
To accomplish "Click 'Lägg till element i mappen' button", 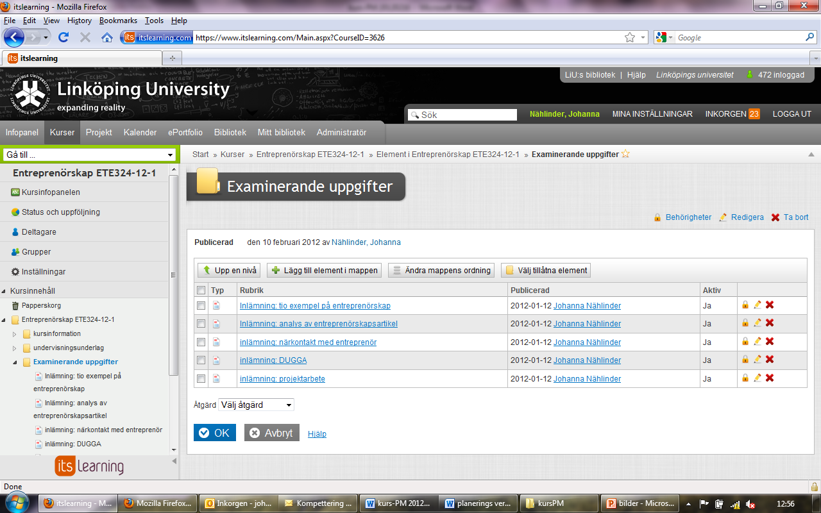I will (x=325, y=270).
